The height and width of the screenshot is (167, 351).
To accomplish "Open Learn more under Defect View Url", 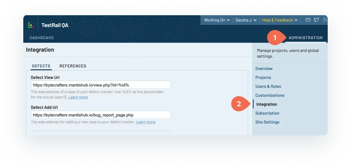I will [78, 97].
